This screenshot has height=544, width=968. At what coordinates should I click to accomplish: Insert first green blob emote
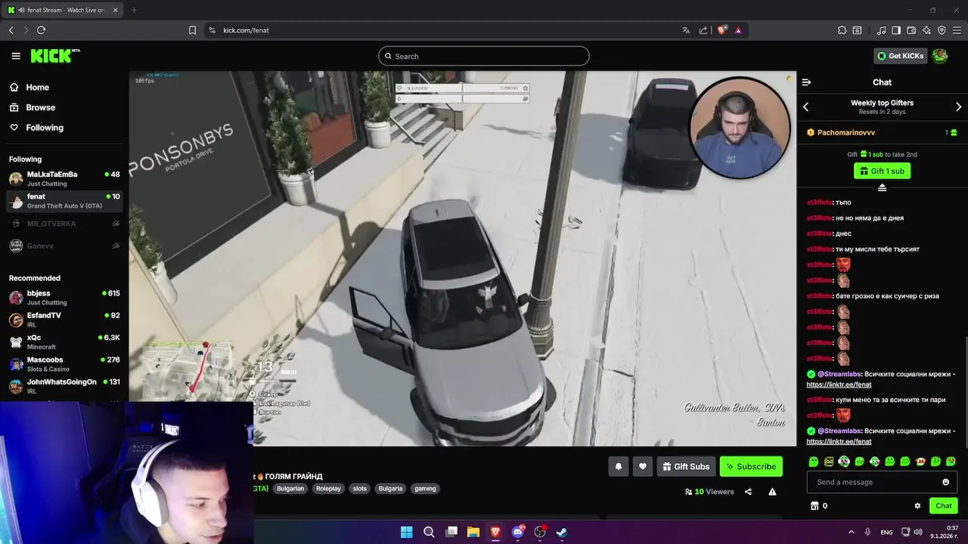click(814, 462)
